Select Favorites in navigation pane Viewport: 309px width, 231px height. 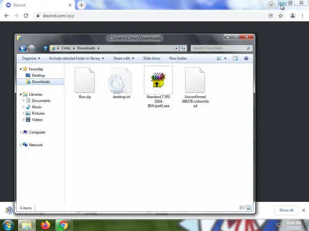click(36, 69)
